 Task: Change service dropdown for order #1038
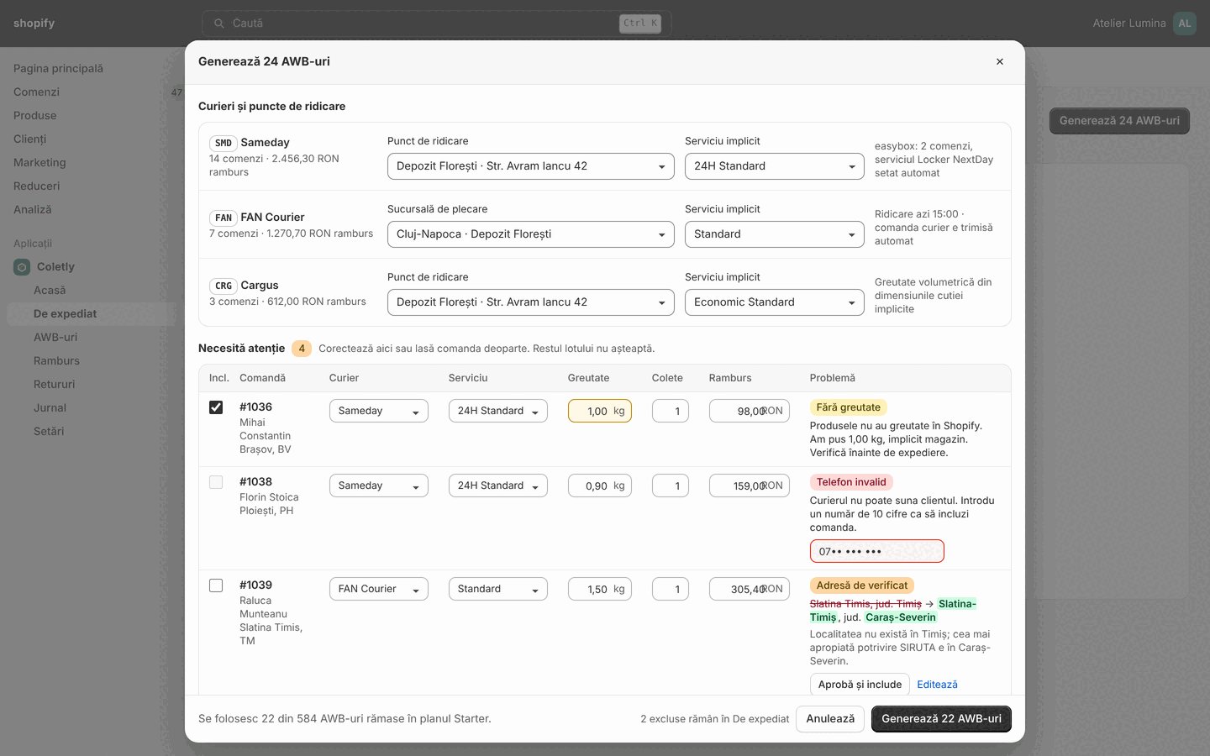(x=498, y=486)
